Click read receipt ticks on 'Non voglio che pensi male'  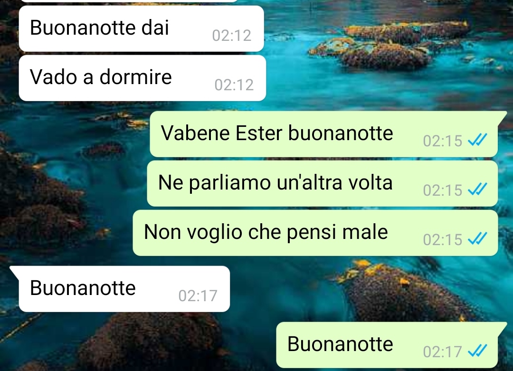click(477, 238)
